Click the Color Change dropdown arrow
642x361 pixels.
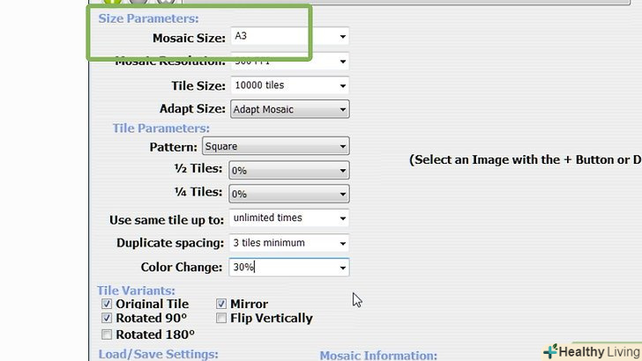pyautogui.click(x=342, y=268)
